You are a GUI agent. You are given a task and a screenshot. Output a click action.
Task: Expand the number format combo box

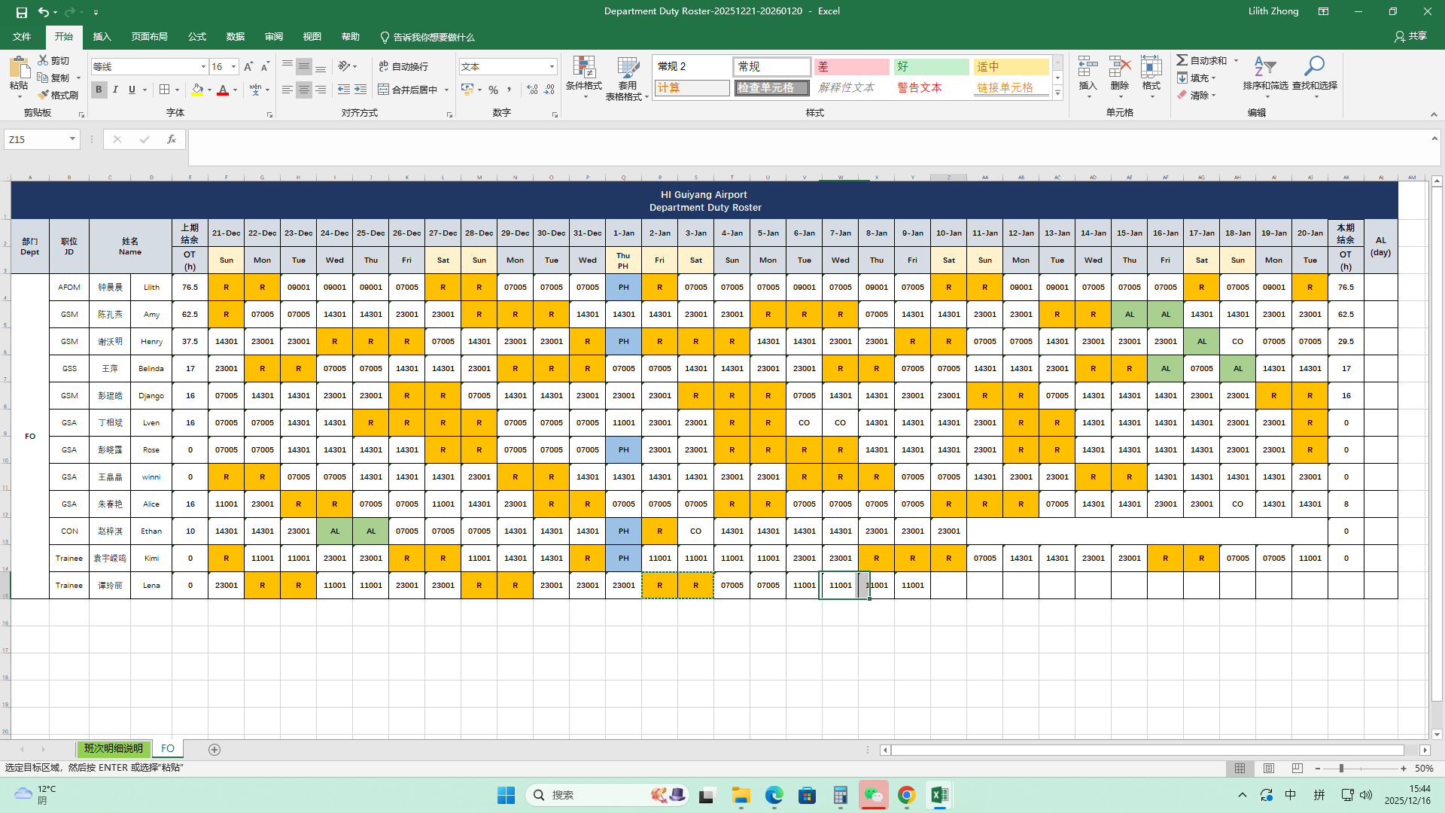pos(552,67)
